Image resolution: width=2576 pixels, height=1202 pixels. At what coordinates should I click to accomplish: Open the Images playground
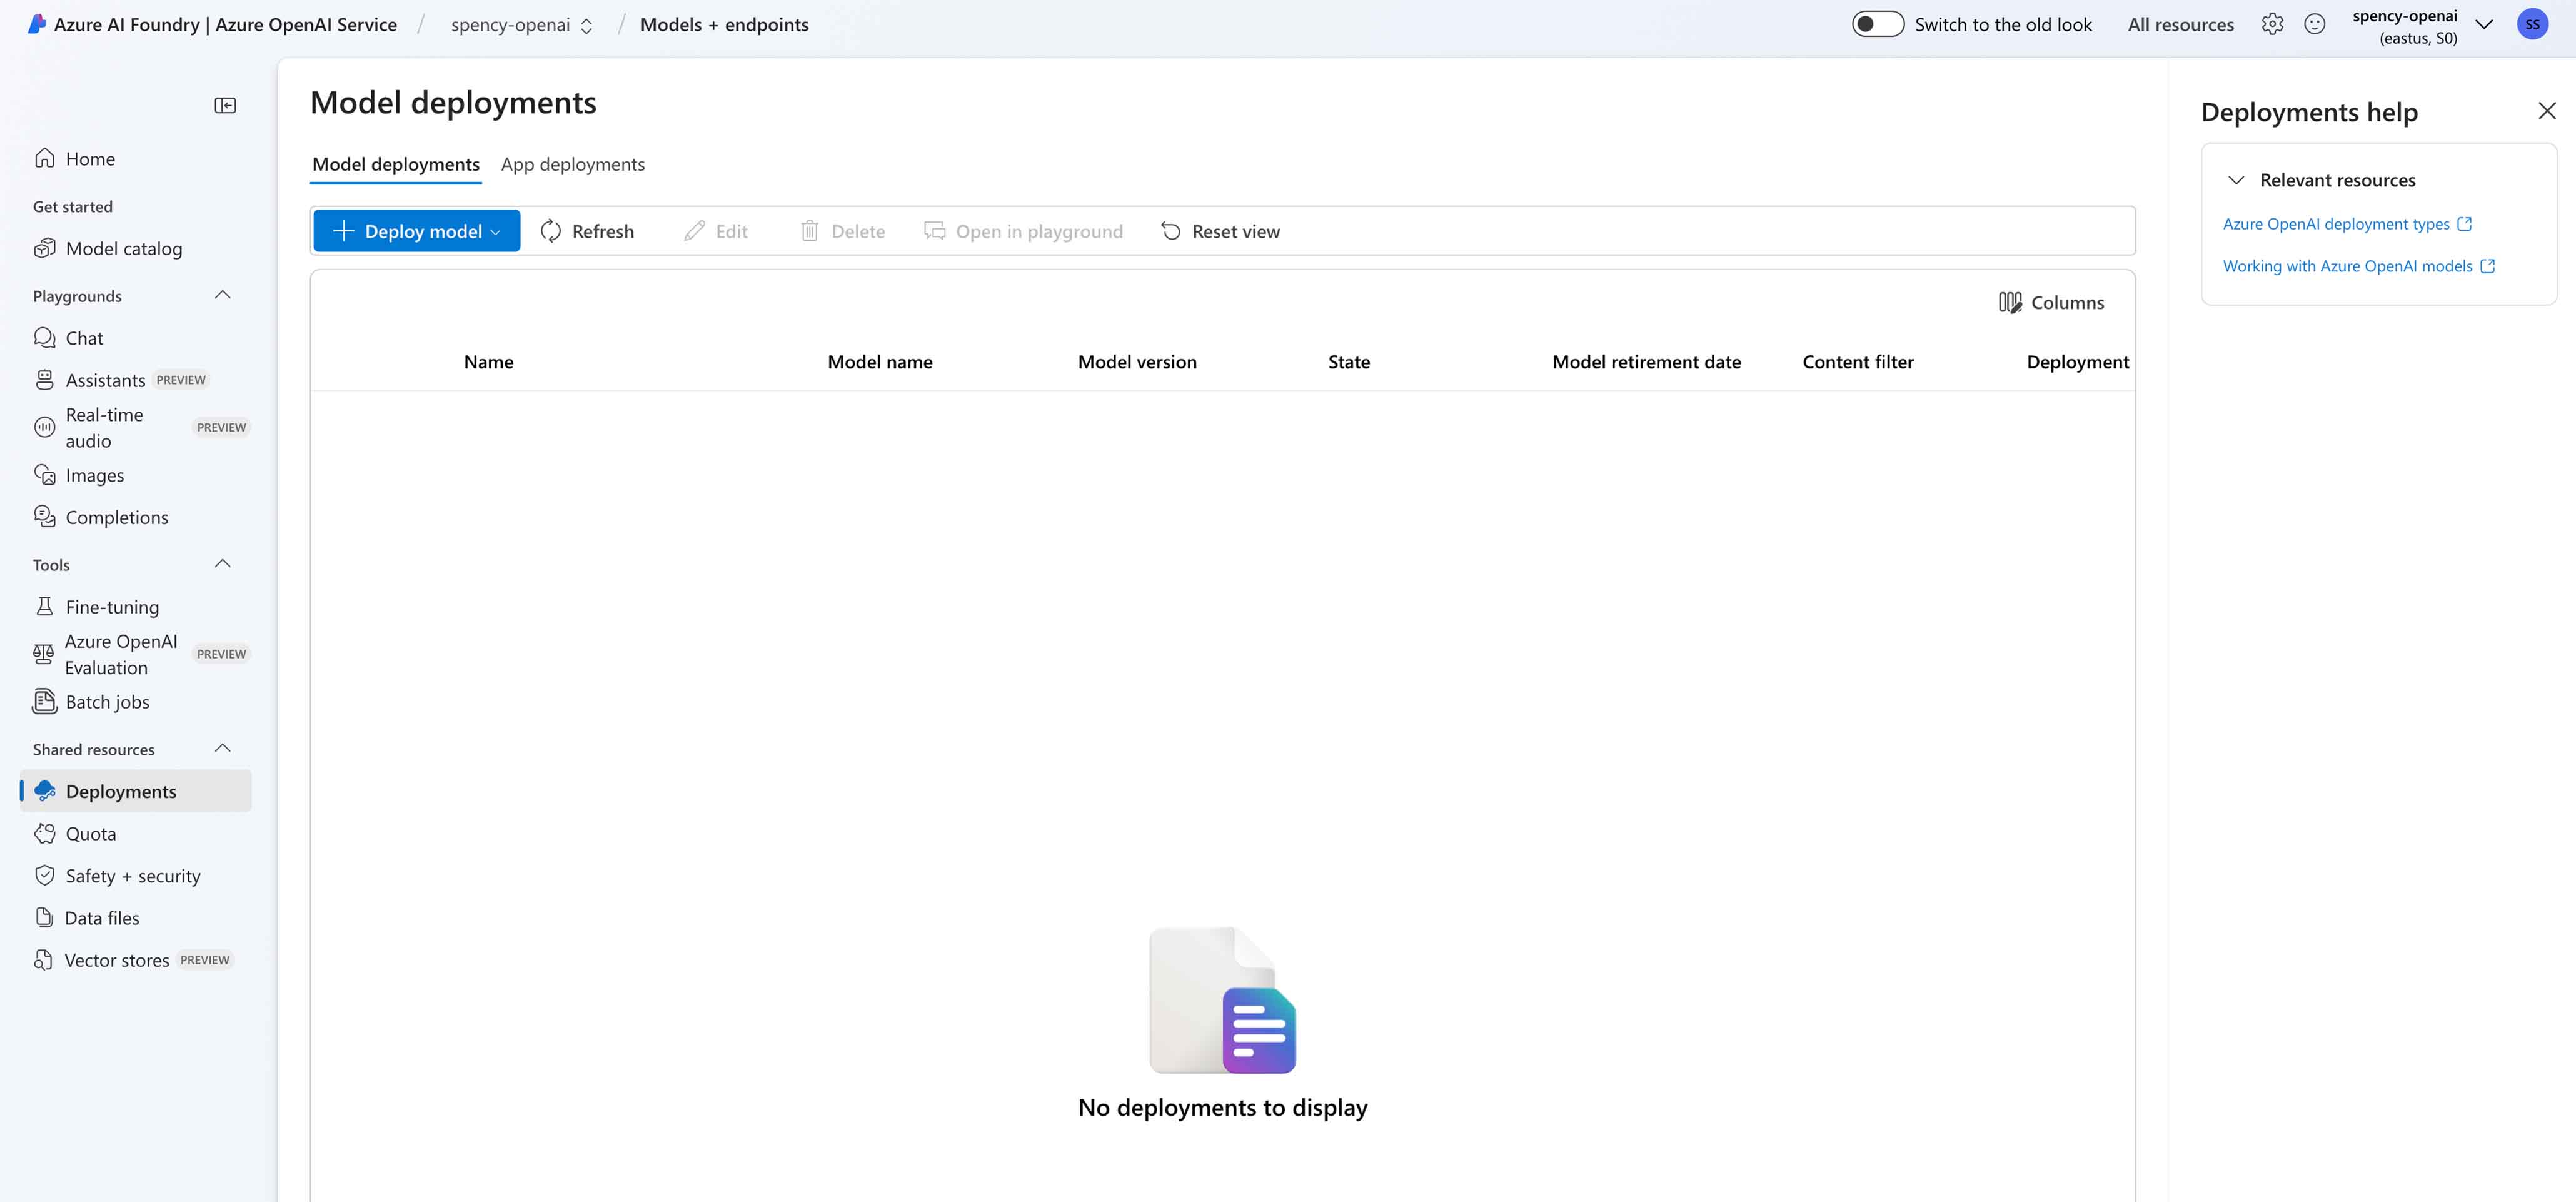point(95,475)
